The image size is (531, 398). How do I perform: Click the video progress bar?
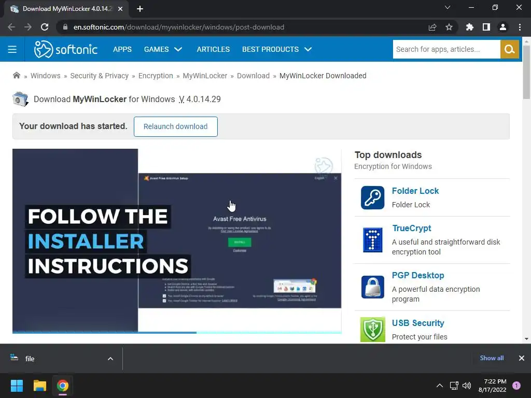click(x=177, y=332)
